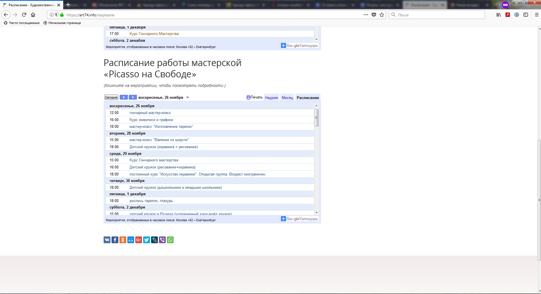Bookmark this page with star
The image size is (541, 294).
point(382,15)
